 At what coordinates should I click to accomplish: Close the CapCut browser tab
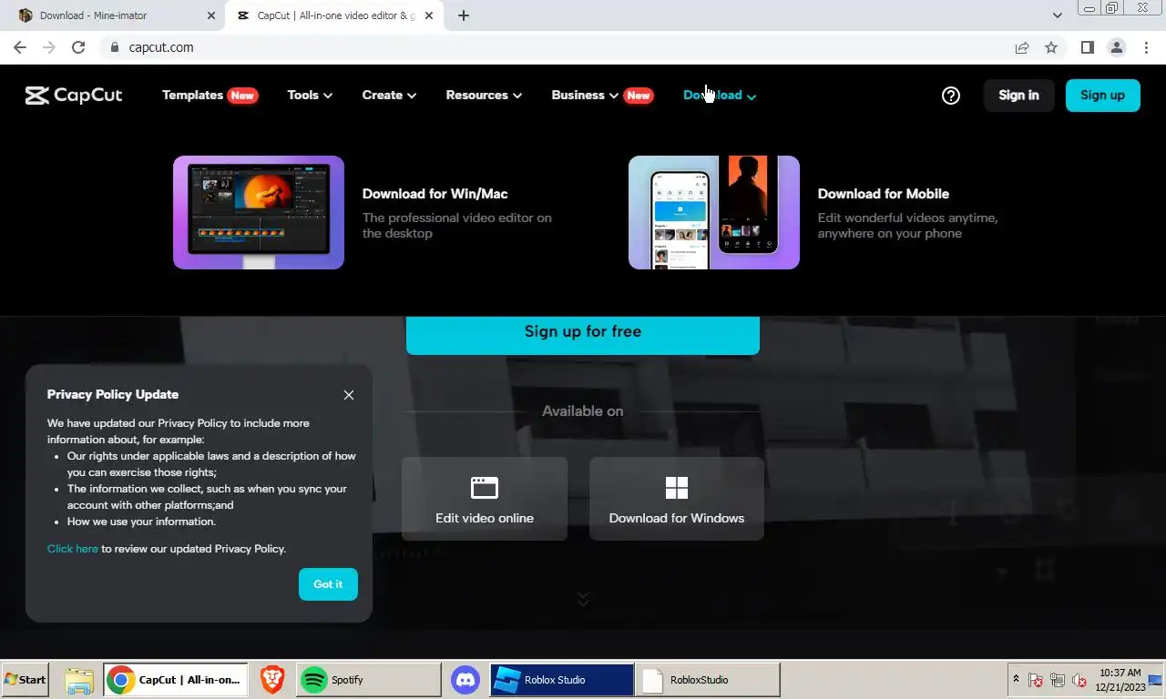coord(429,15)
